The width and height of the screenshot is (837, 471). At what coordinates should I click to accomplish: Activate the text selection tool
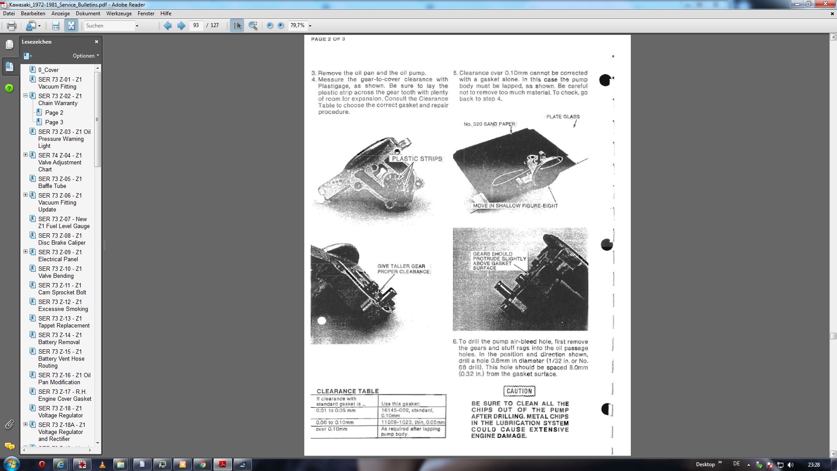pyautogui.click(x=237, y=26)
